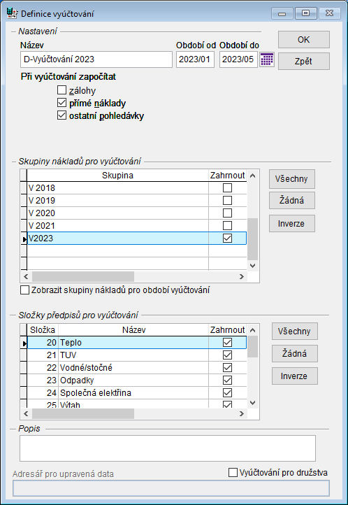Click down arrow of Složky předpisů scrollbar
Screen dimensions: 348x505
coord(252,403)
